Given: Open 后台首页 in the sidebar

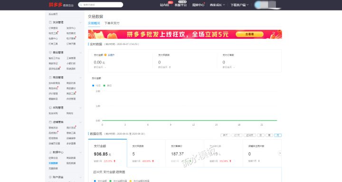Looking at the screenshot, I should (x=53, y=14).
